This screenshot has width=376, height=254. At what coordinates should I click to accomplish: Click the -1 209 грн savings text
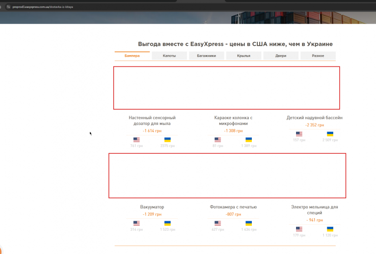[x=152, y=214]
